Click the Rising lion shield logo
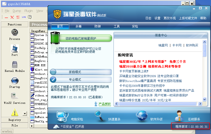The height and width of the screenshot is (134, 211). pyautogui.click(x=57, y=14)
